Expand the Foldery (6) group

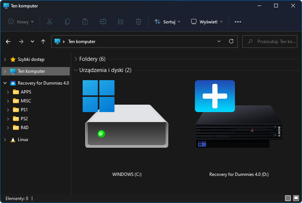[x=76, y=59]
